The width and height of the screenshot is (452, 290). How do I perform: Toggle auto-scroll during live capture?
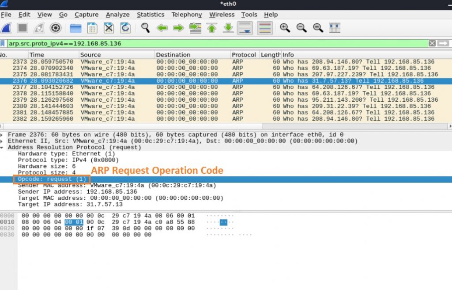pos(245,28)
